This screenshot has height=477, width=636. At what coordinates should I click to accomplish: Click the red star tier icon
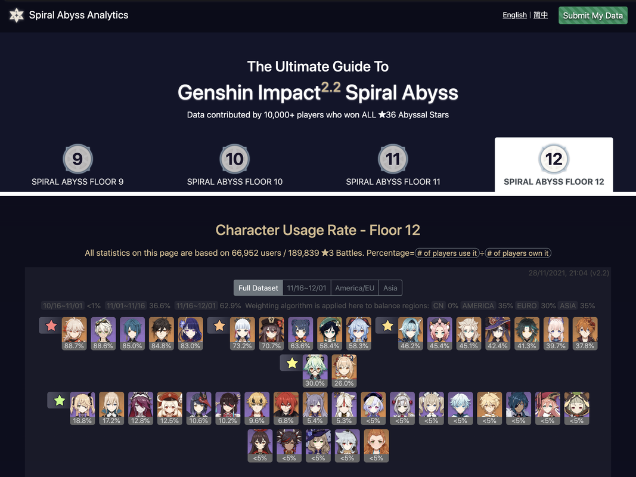tap(51, 326)
